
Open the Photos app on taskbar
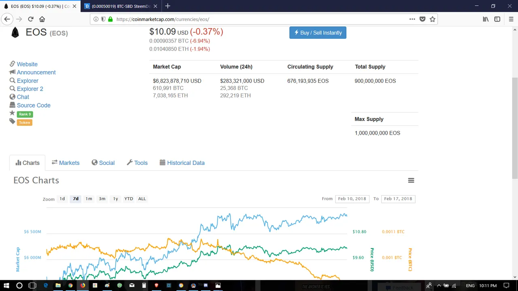pyautogui.click(x=218, y=285)
